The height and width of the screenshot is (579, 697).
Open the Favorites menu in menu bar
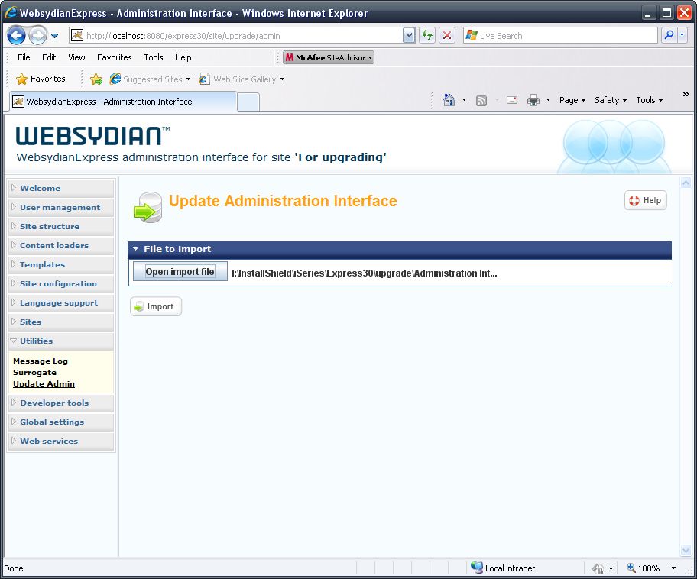pyautogui.click(x=114, y=57)
